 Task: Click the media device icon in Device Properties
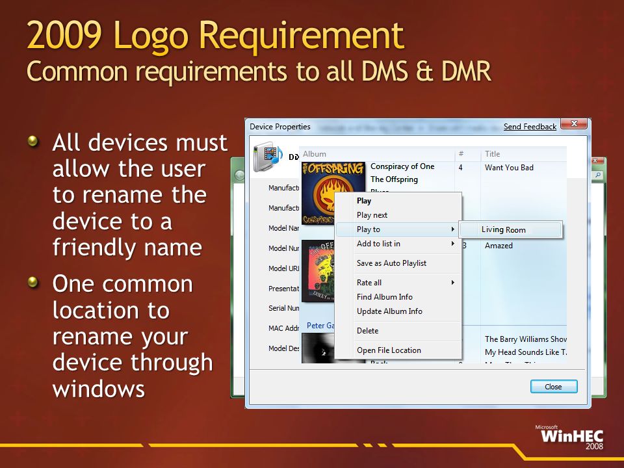[x=268, y=157]
